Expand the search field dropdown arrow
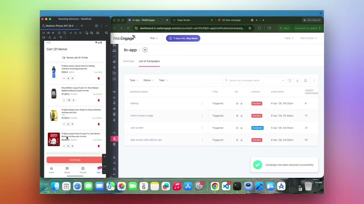Viewport: 364px width, 204px height. pos(283,80)
